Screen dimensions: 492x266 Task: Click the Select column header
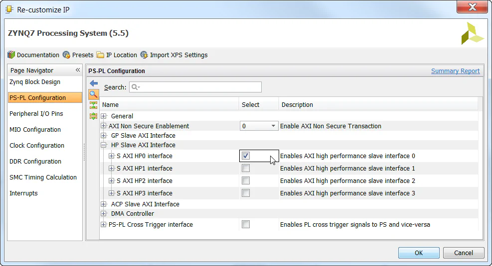click(259, 105)
